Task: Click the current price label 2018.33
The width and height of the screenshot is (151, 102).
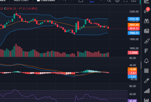Action: pos(134,28)
